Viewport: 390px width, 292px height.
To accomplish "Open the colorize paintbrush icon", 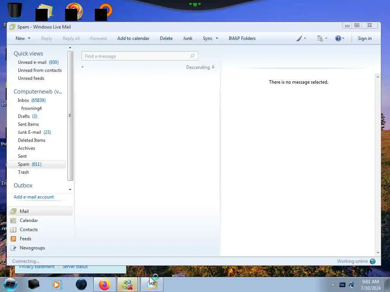I will click(299, 38).
